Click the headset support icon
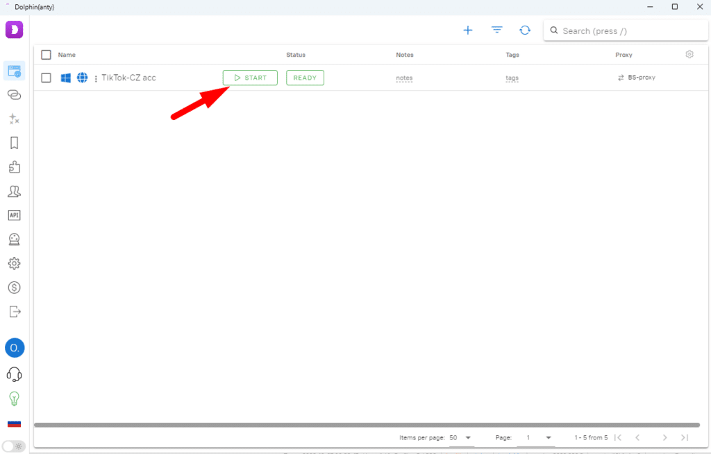 coord(14,374)
